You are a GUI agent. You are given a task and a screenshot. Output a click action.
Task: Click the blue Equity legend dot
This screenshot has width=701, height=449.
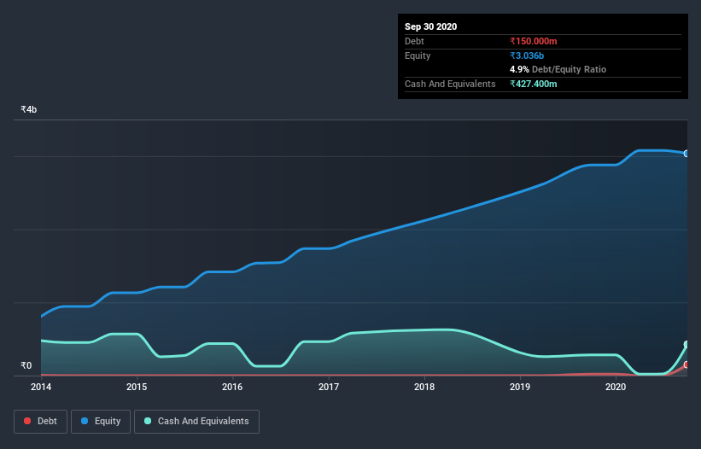tap(85, 421)
